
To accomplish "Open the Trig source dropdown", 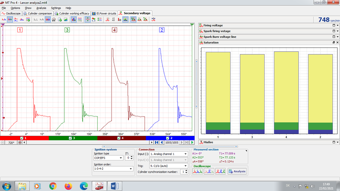I will pyautogui.click(x=185, y=166).
